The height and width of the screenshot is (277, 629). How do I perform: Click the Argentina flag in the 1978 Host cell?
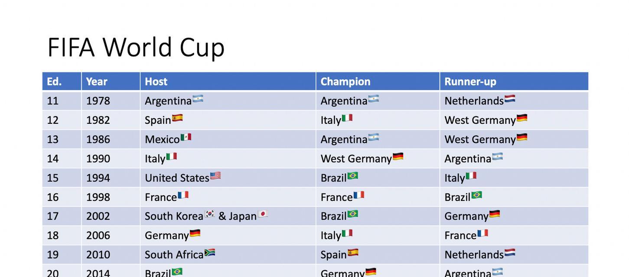click(x=198, y=99)
